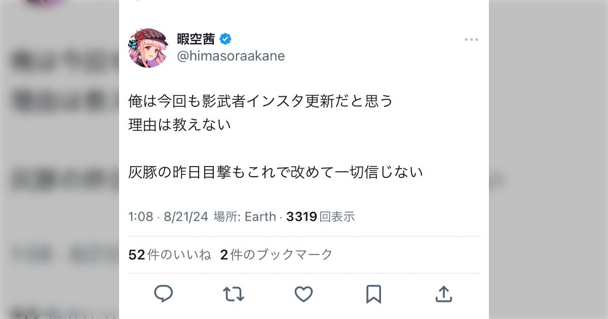Click the 3319 回表示 view count

pos(320,217)
